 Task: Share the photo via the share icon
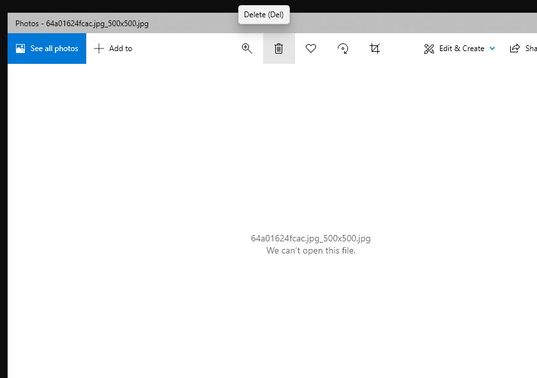pos(516,48)
